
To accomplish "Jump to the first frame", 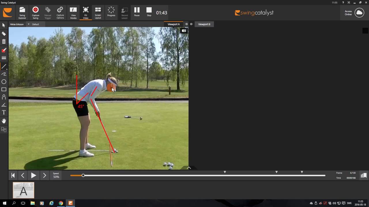I will click(x=13, y=175).
